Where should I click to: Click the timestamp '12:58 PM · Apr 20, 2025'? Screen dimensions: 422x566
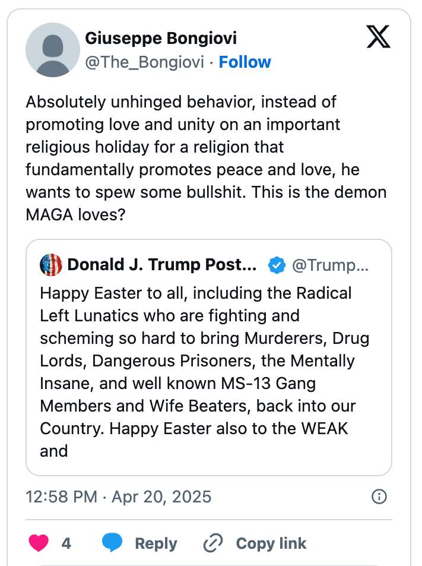tap(118, 497)
